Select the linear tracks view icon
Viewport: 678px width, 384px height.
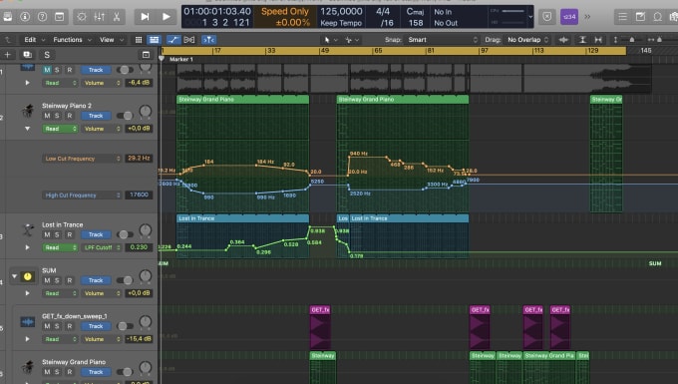click(154, 40)
